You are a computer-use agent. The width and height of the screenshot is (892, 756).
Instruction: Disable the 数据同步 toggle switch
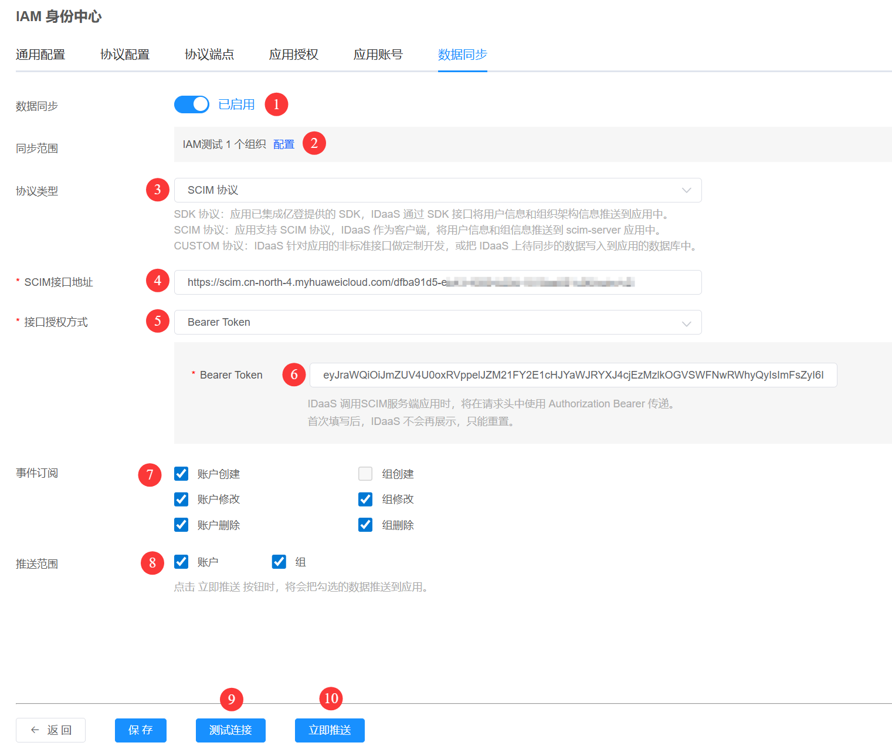[x=192, y=104]
